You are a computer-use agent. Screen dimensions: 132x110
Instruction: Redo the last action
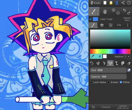pos(129,13)
